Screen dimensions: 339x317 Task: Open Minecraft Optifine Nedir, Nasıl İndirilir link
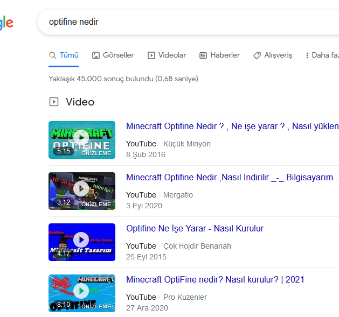(232, 177)
